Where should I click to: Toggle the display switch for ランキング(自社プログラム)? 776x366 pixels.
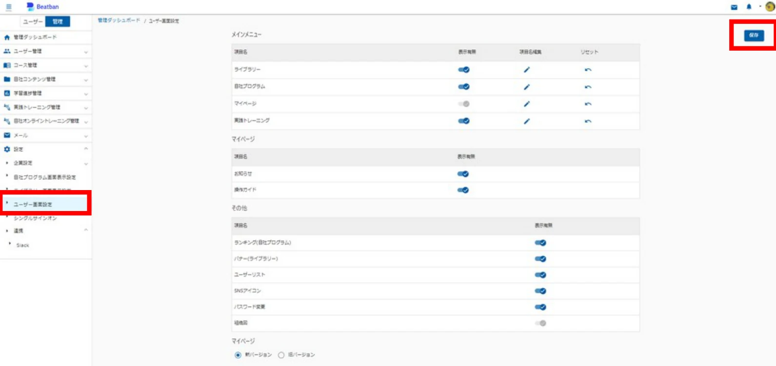click(540, 243)
